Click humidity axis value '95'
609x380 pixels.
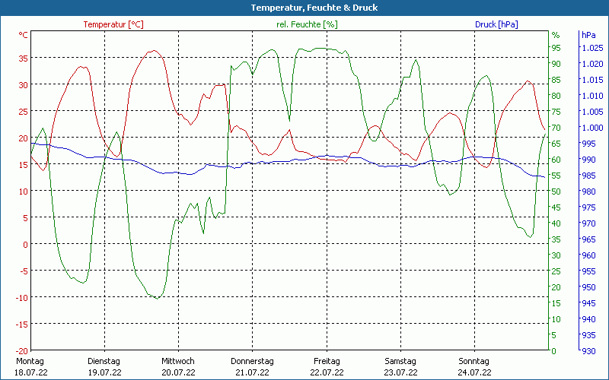coord(556,48)
